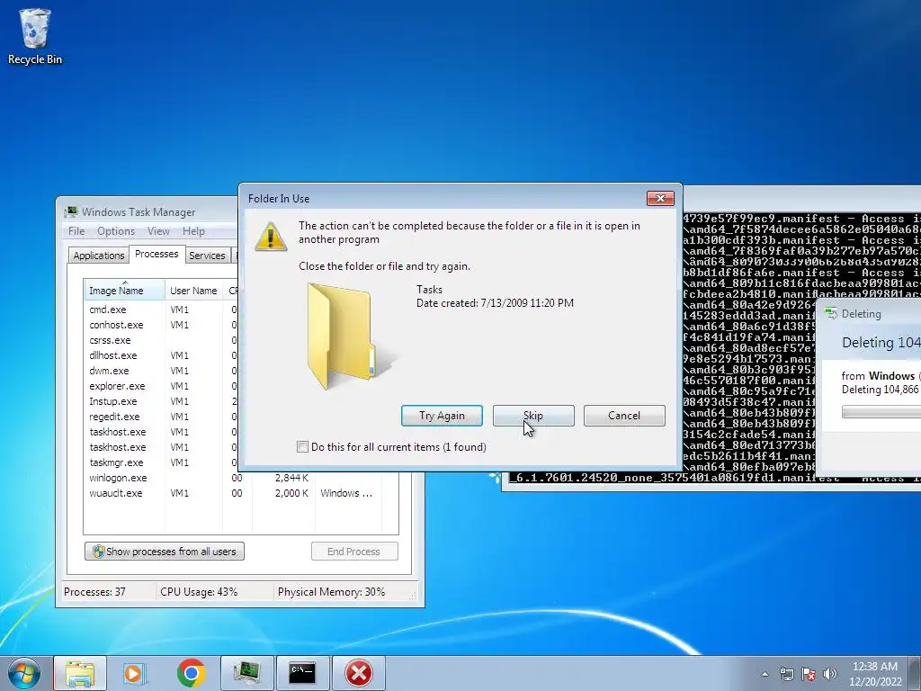The height and width of the screenshot is (691, 921).
Task: Select conhost.exe process row
Action: [161, 325]
